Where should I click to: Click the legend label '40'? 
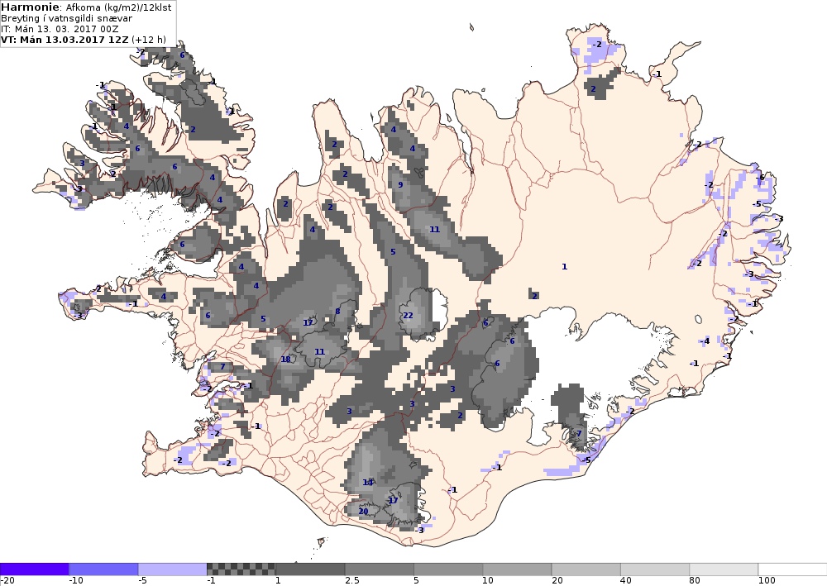pos(627,581)
